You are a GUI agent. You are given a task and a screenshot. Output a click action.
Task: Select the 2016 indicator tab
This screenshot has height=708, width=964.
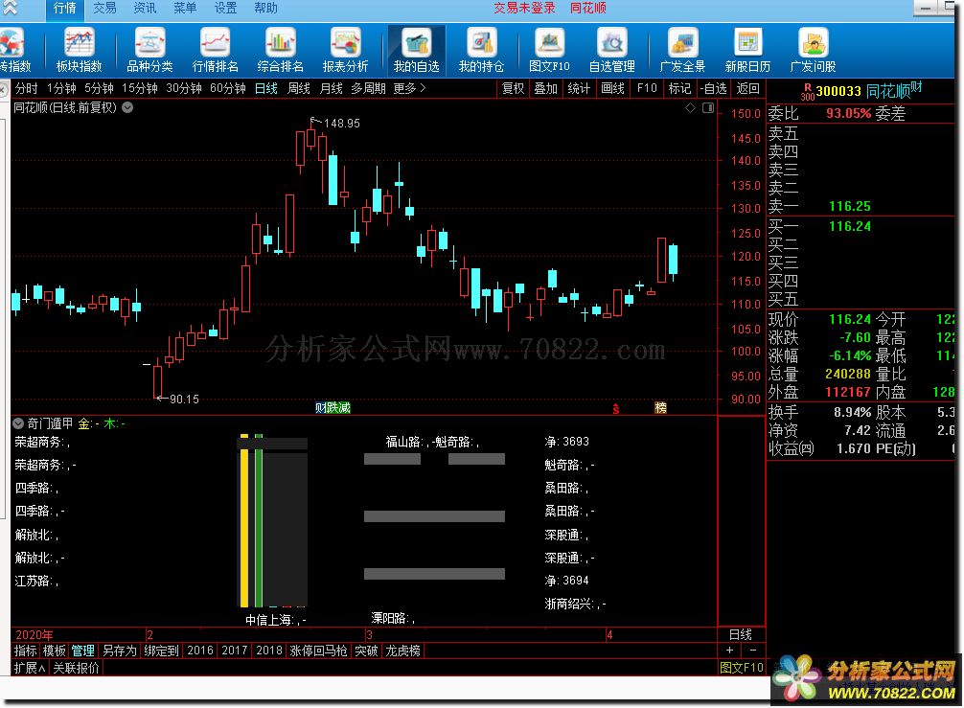(x=200, y=651)
